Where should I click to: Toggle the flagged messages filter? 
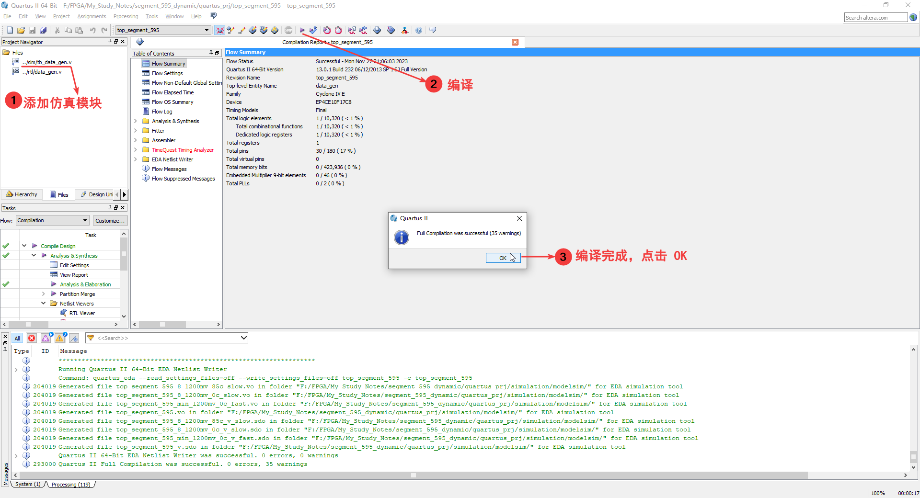[74, 338]
